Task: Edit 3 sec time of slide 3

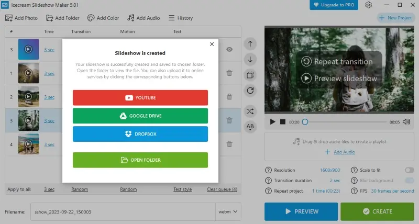Action: pyautogui.click(x=49, y=121)
